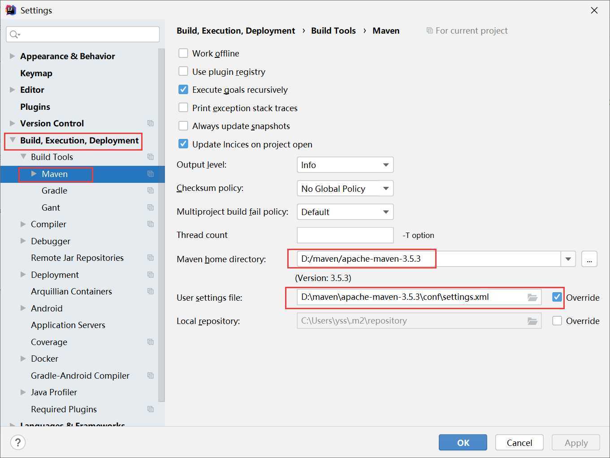Expand the Debugger node
The height and width of the screenshot is (458, 610).
[x=23, y=241]
